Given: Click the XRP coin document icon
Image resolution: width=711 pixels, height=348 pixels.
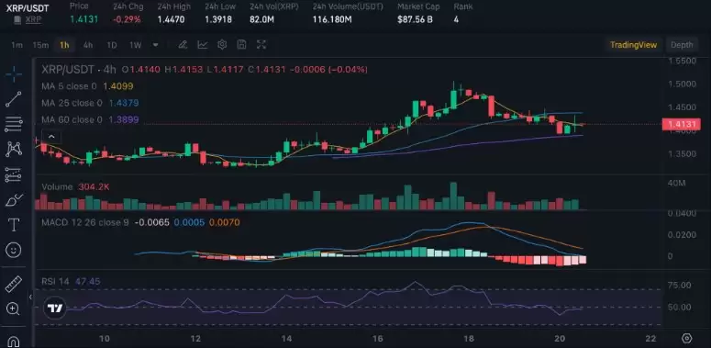Looking at the screenshot, I should coord(17,20).
